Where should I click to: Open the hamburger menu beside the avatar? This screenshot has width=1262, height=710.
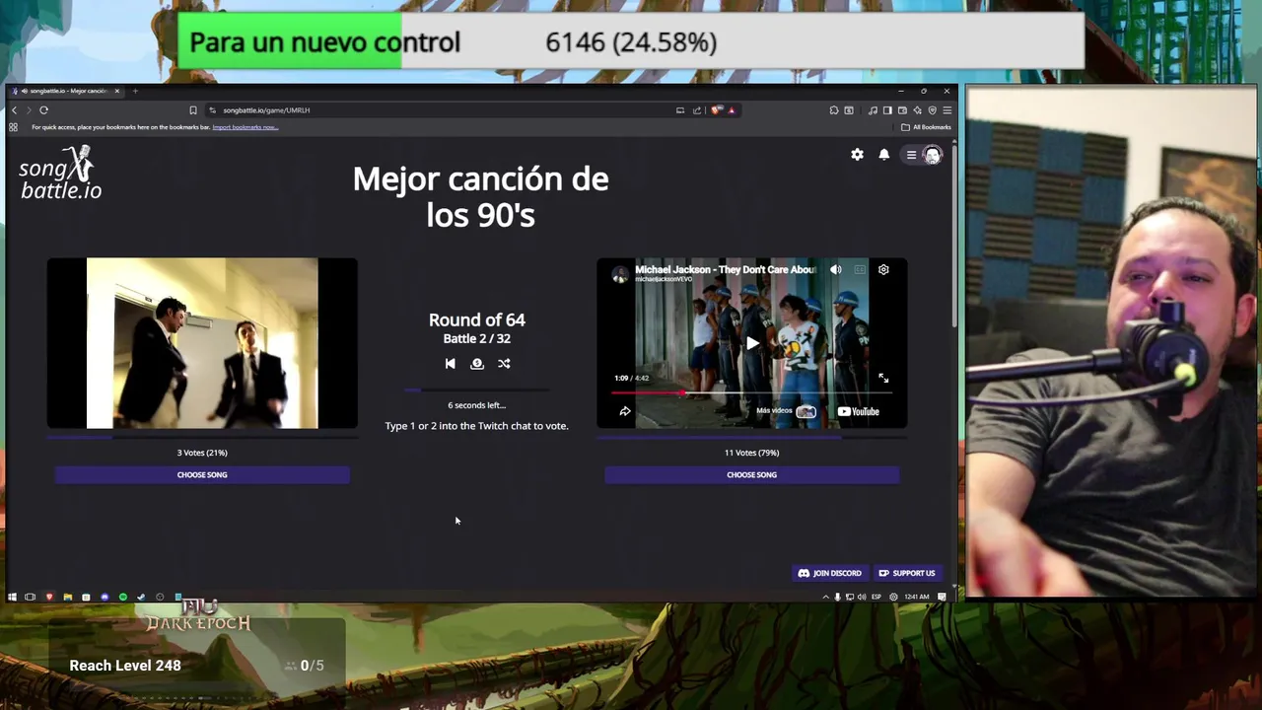(x=911, y=155)
